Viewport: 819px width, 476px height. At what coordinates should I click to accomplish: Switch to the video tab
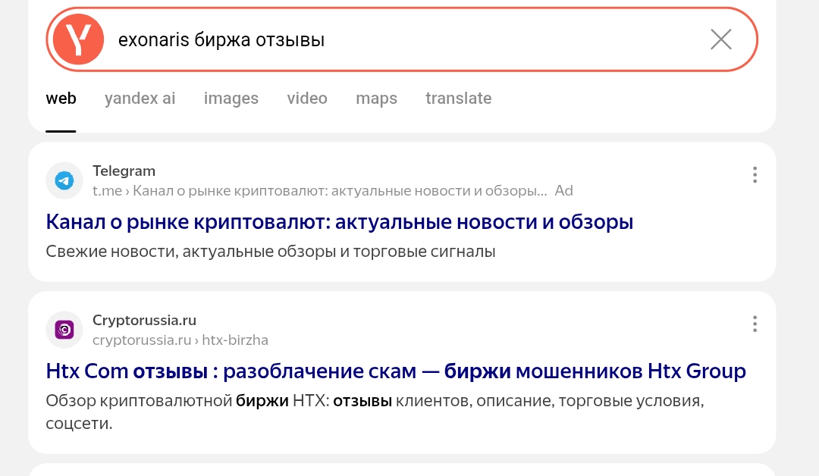pyautogui.click(x=307, y=99)
